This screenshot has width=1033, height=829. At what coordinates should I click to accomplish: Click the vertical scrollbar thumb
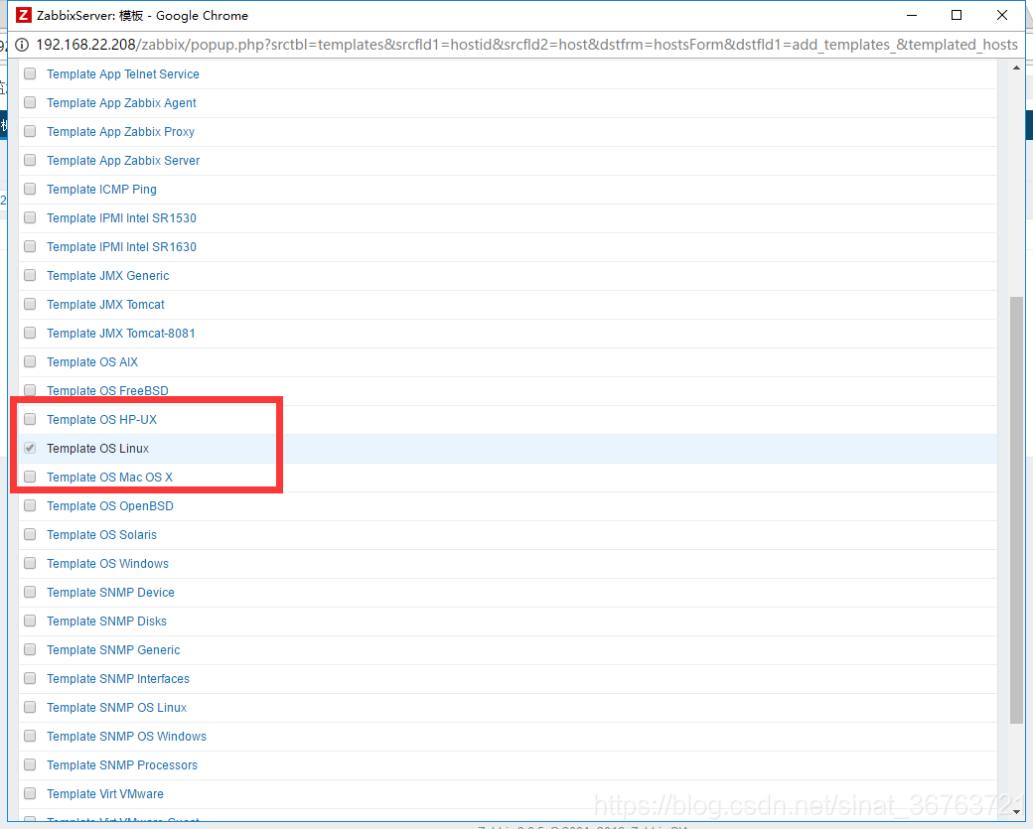[x=1016, y=509]
